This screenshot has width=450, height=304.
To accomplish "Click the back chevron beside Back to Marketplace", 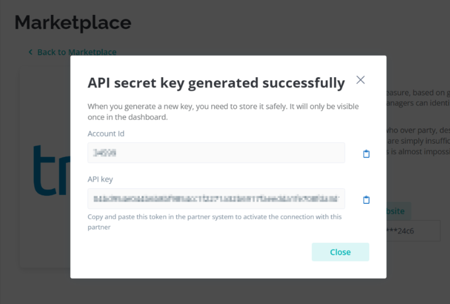I will click(30, 52).
